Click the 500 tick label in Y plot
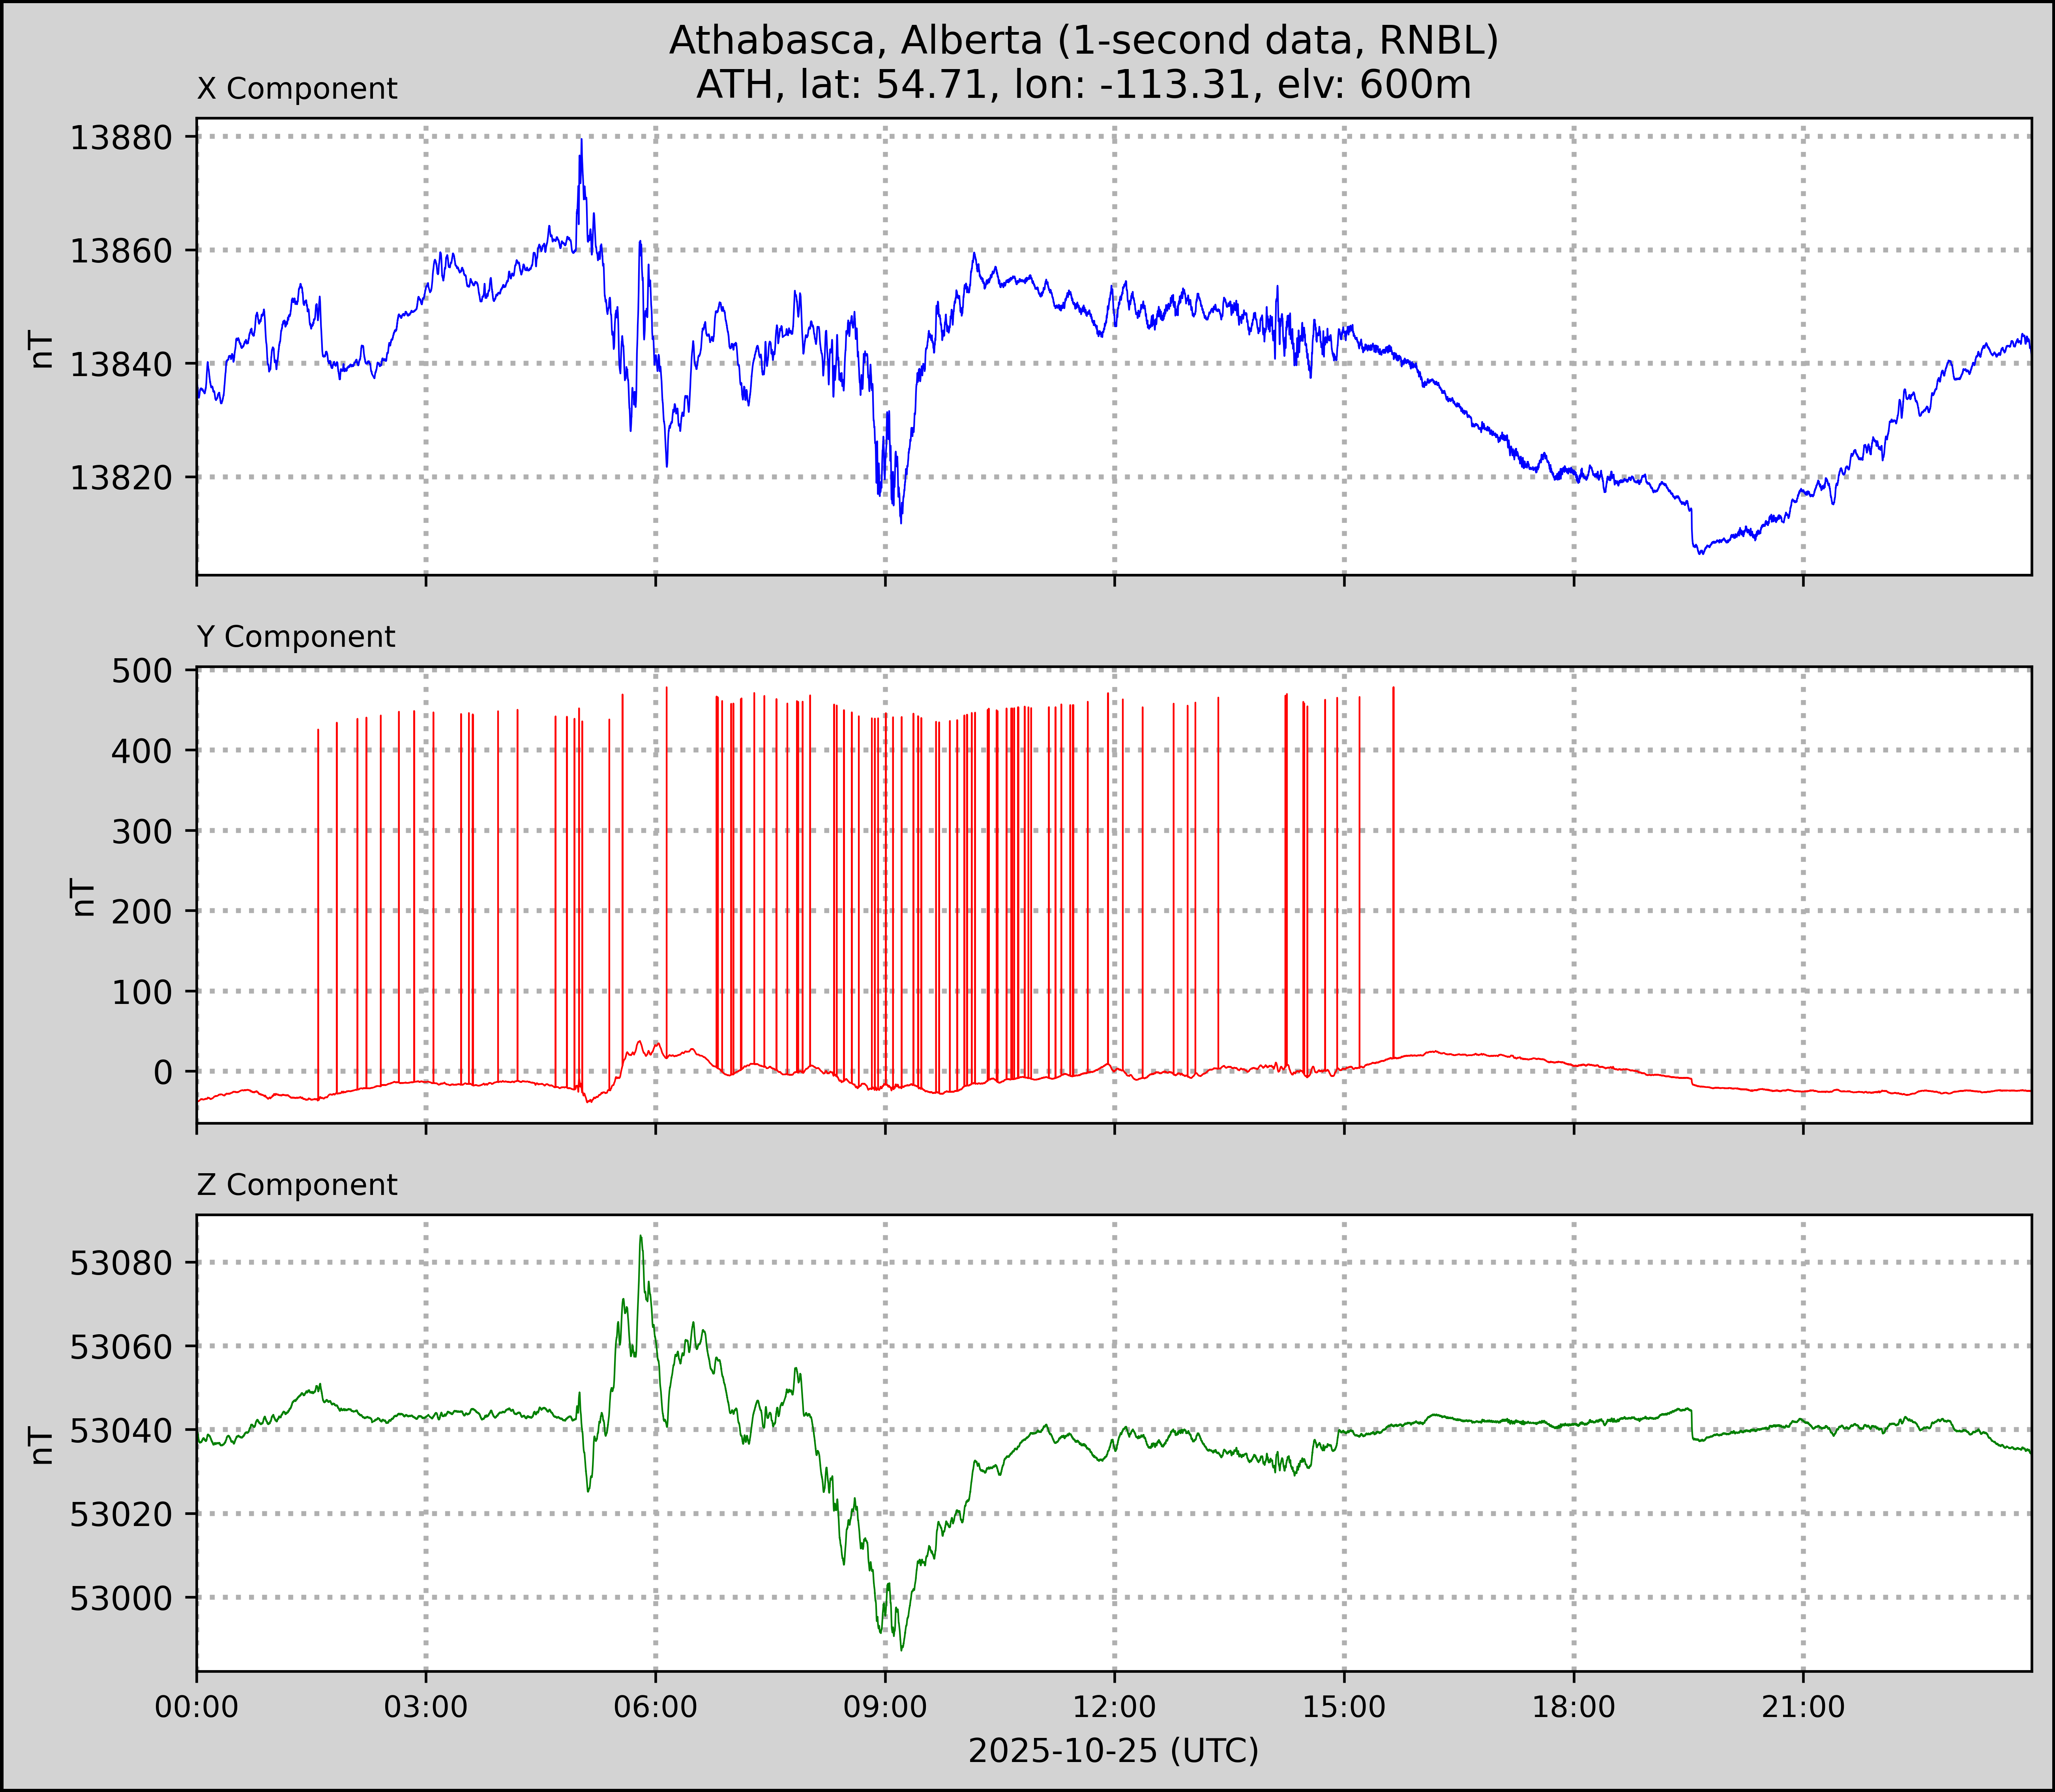This screenshot has width=2055, height=1792. (x=142, y=670)
